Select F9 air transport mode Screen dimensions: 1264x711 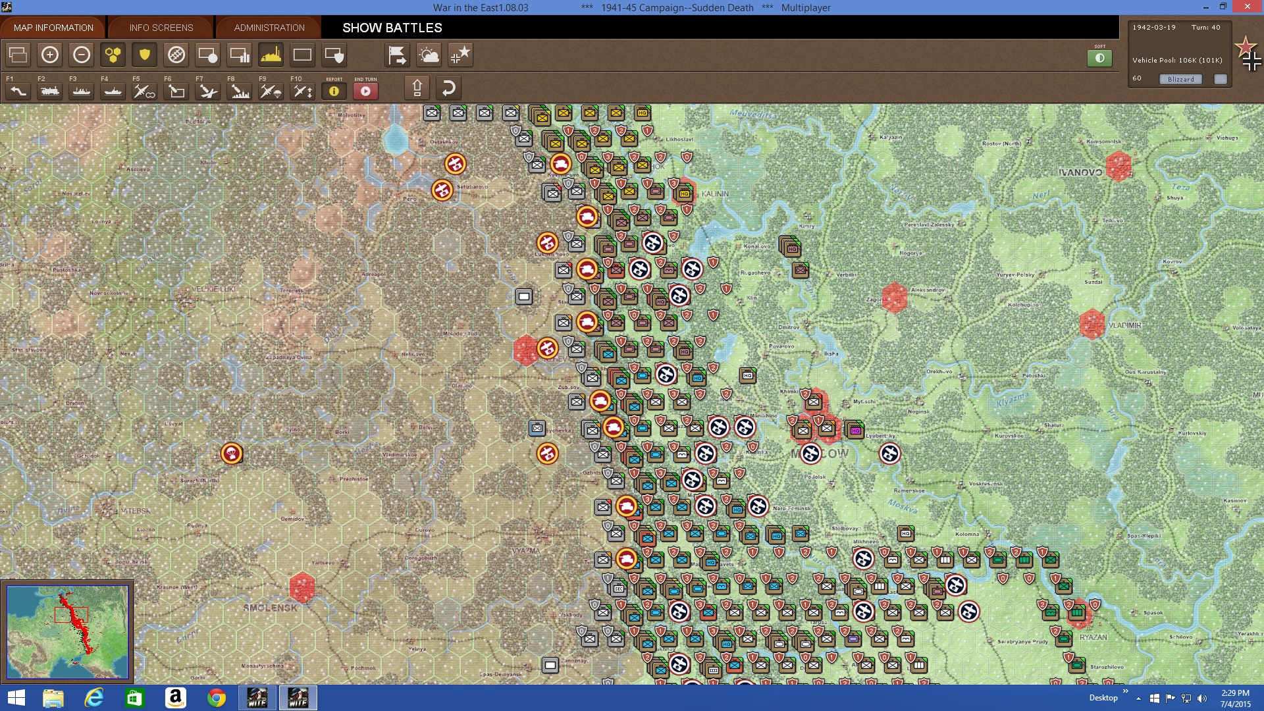pyautogui.click(x=271, y=91)
